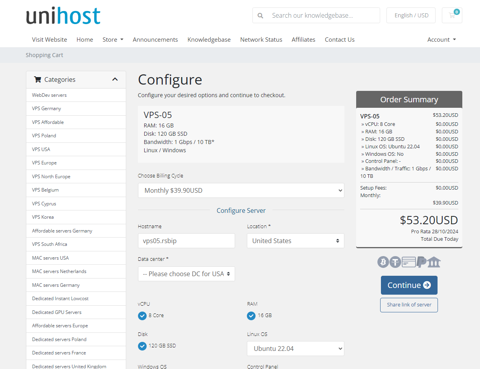
Task: Click the Continue button
Action: pos(409,285)
